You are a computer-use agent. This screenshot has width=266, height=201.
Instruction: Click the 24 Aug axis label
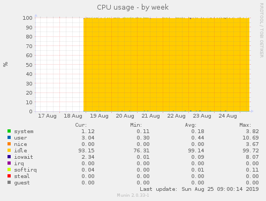[227, 116]
